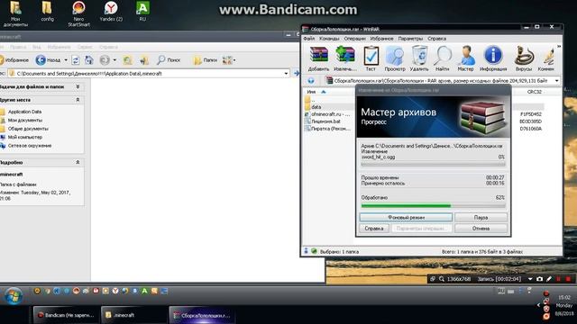Open the Назад button history dropdown arrow
Screen dimensions: 577x324
(x=66, y=60)
